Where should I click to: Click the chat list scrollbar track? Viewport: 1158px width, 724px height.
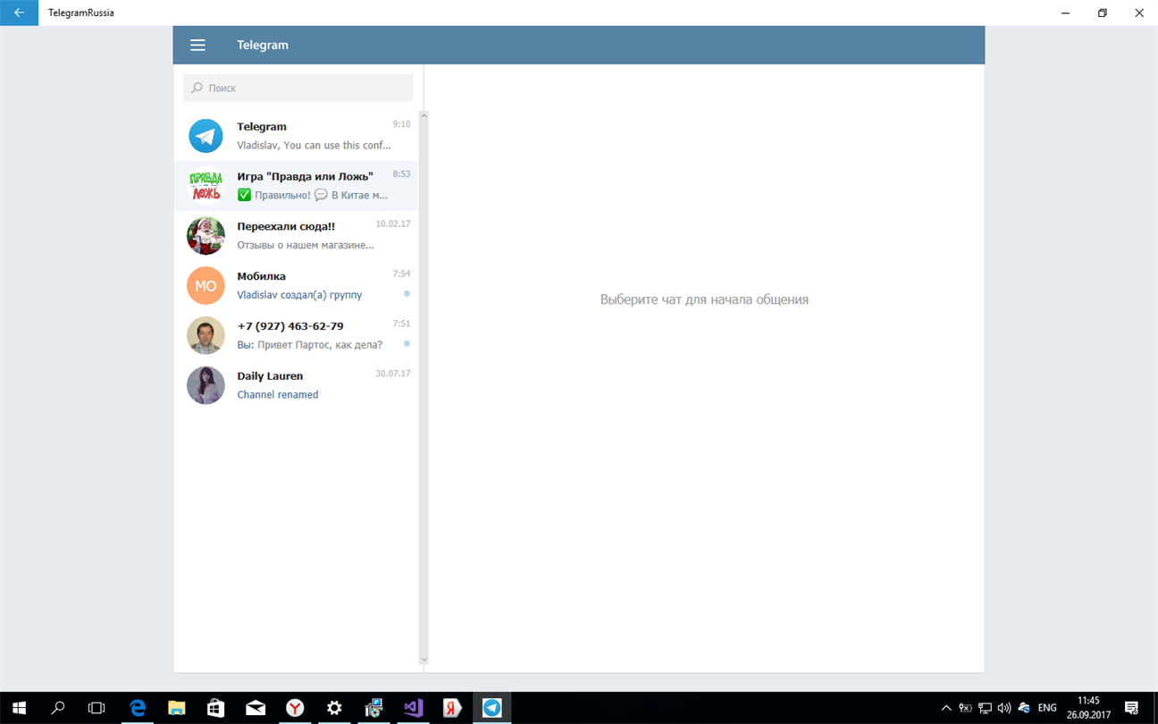point(424,388)
